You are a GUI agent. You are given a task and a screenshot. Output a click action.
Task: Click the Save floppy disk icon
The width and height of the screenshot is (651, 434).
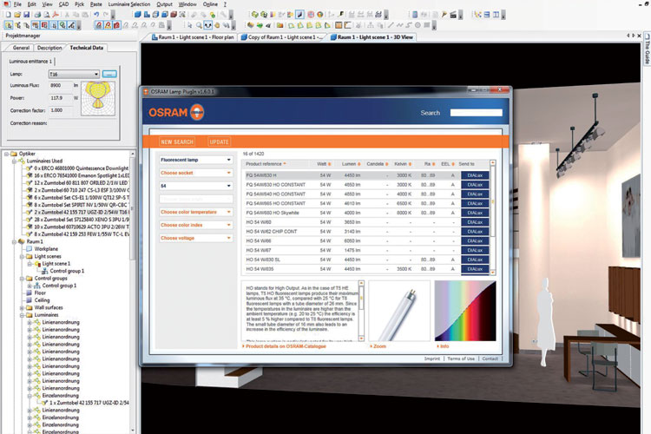point(26,15)
